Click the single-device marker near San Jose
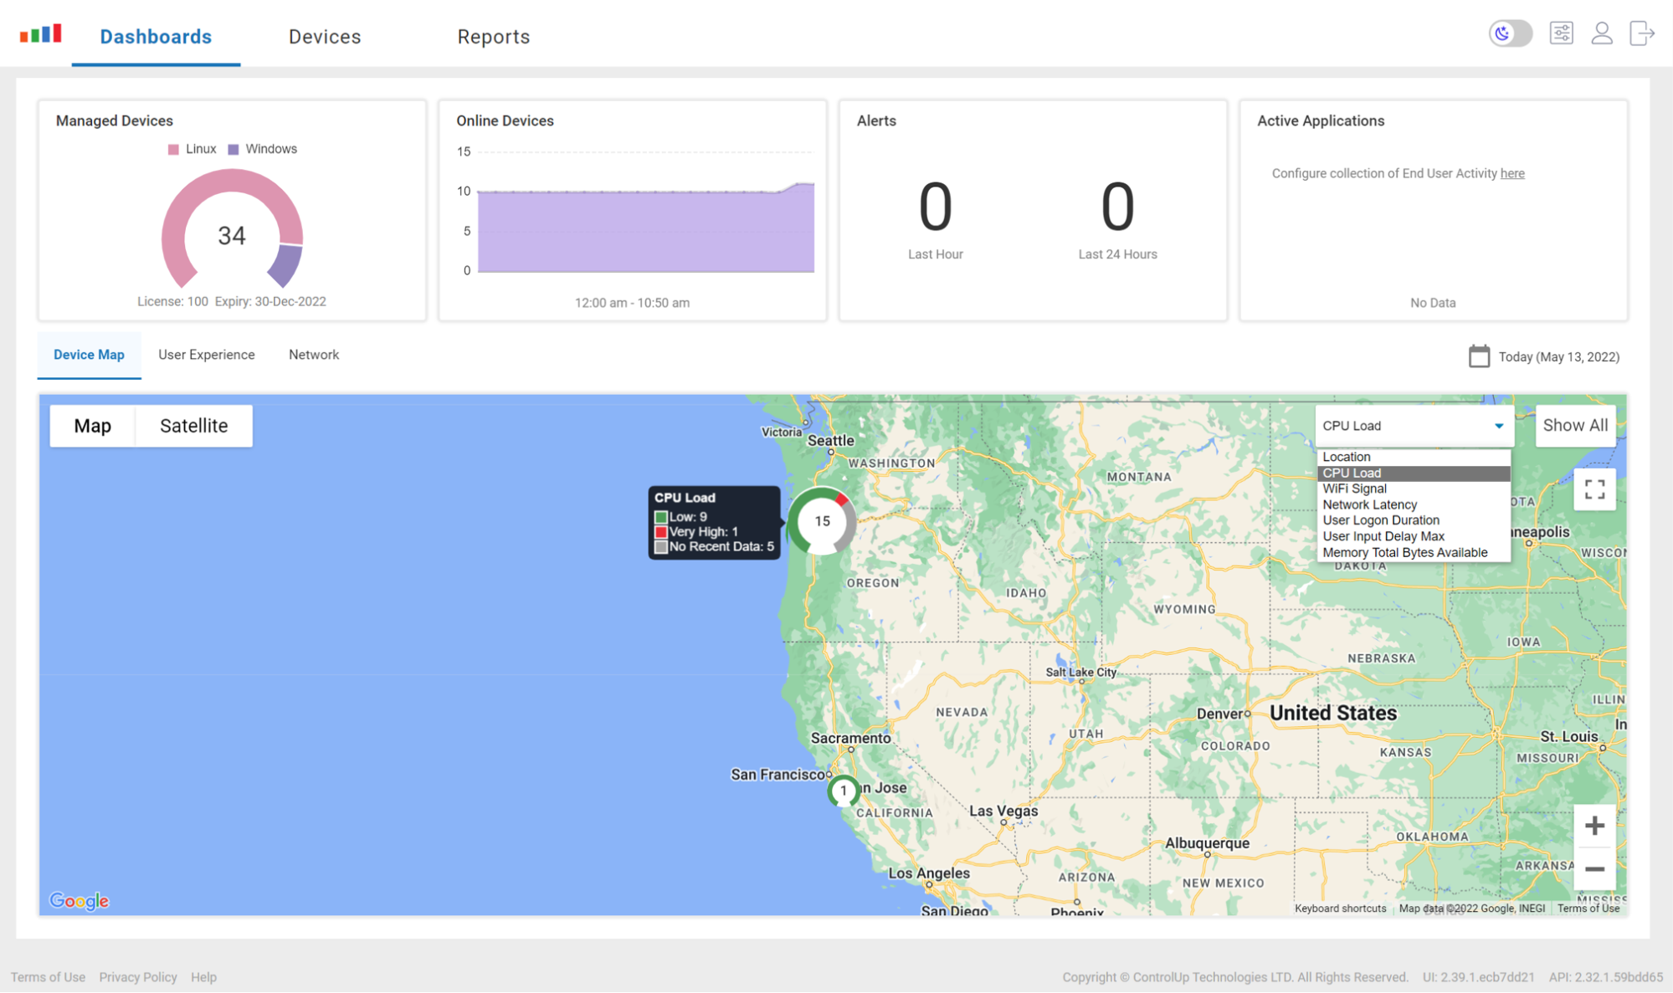The width and height of the screenshot is (1673, 993). (844, 791)
